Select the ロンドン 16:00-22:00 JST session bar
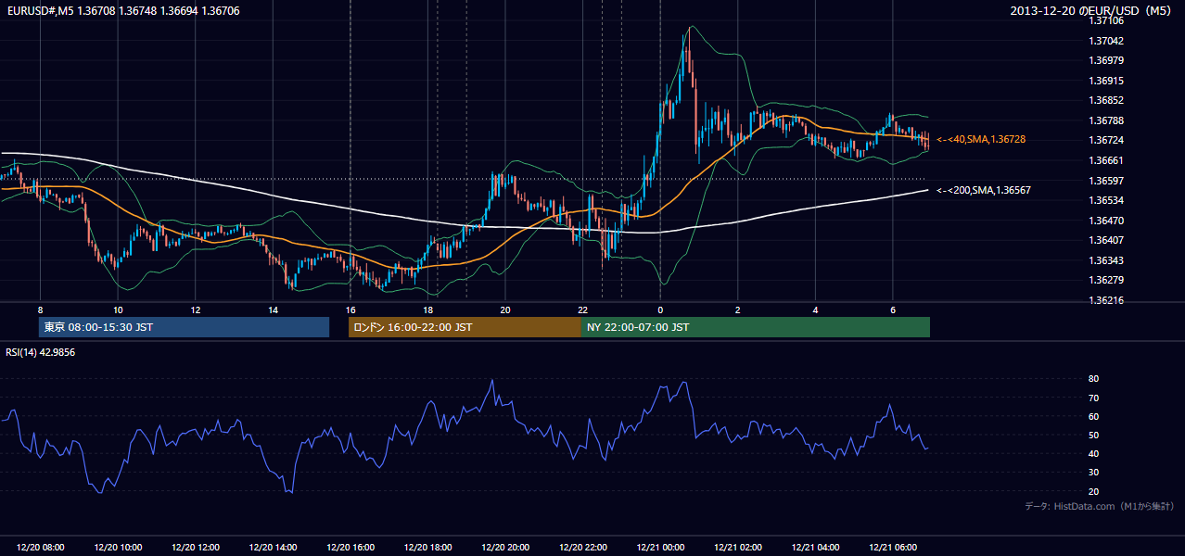1185x556 pixels. (x=465, y=327)
